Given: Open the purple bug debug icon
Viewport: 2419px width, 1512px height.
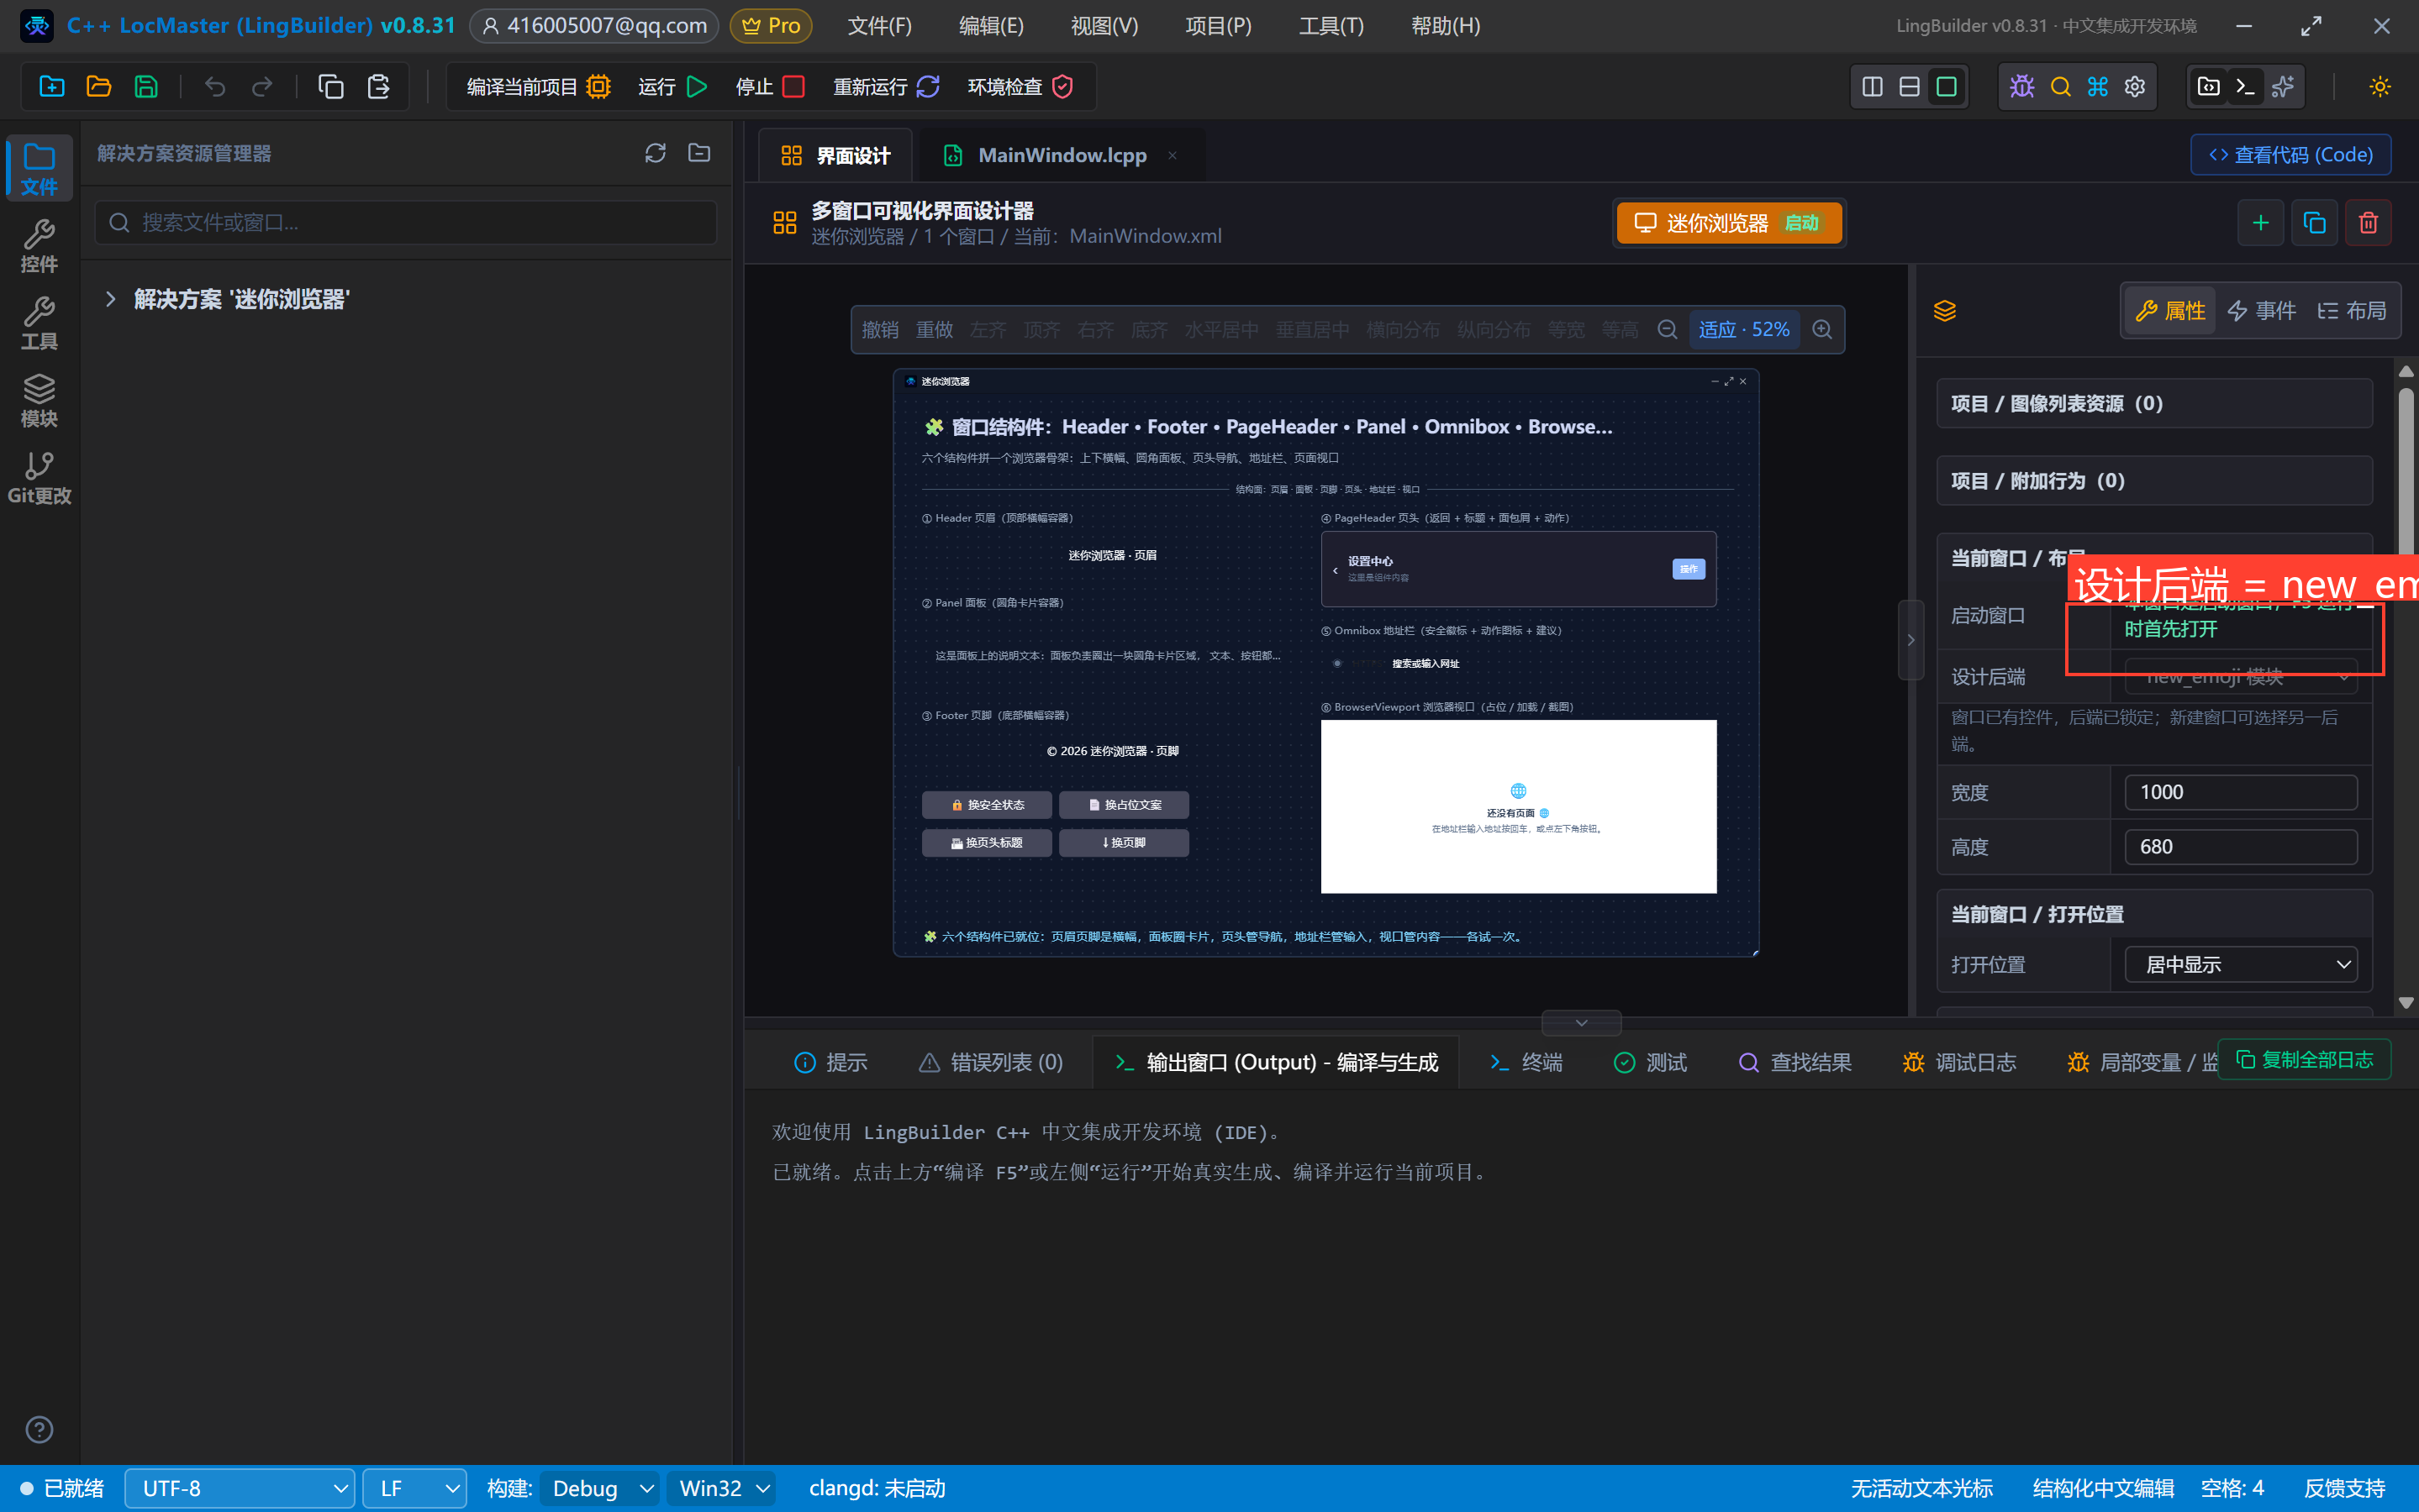Looking at the screenshot, I should point(2021,87).
